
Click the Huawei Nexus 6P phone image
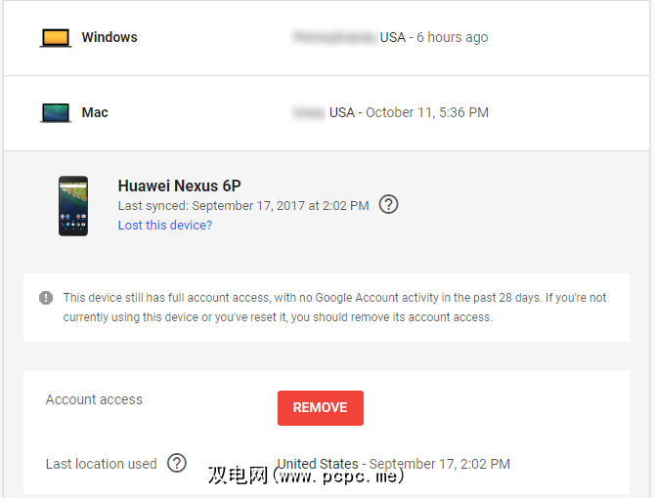coord(73,206)
